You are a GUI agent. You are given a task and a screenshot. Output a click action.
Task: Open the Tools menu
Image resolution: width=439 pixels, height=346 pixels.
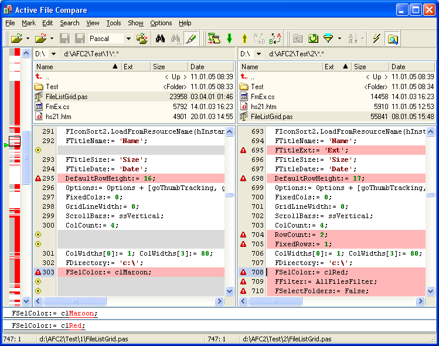114,23
